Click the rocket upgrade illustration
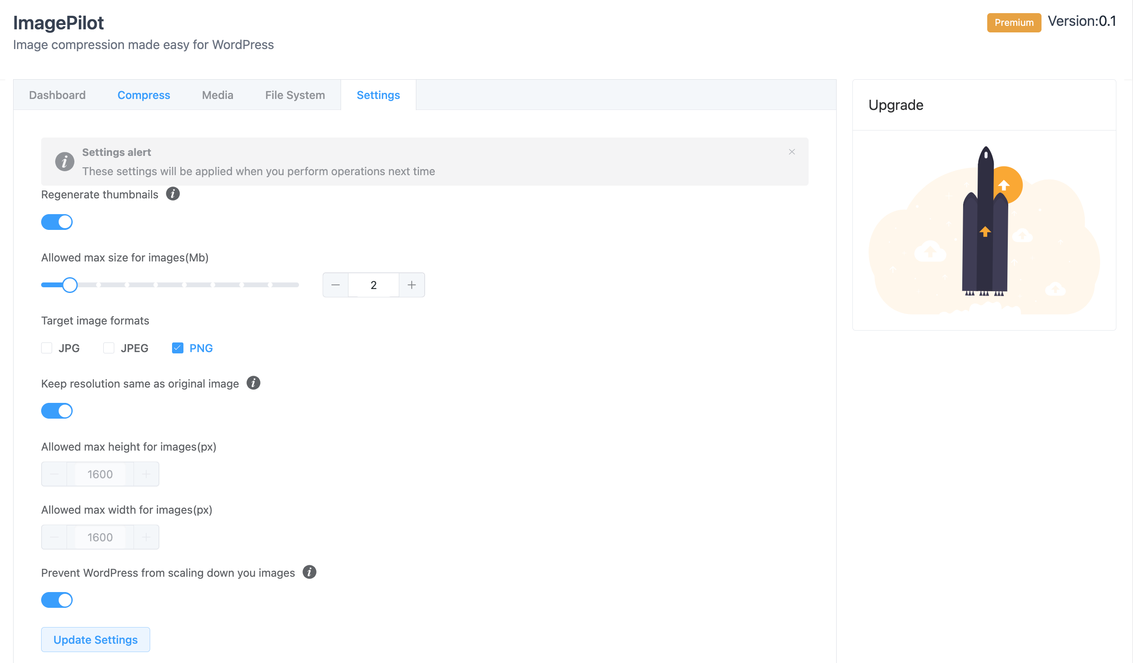Screen dimensions: 1133x663 point(984,230)
